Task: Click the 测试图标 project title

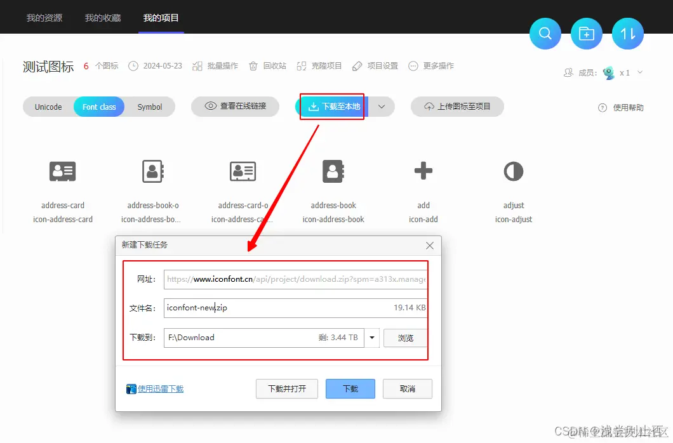Action: [x=48, y=67]
